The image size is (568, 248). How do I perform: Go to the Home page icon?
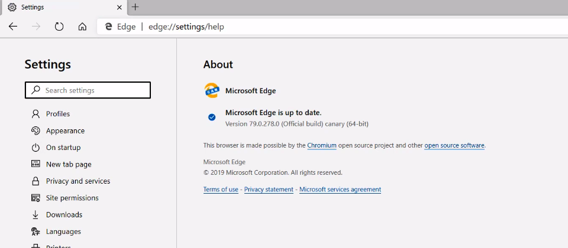click(82, 27)
